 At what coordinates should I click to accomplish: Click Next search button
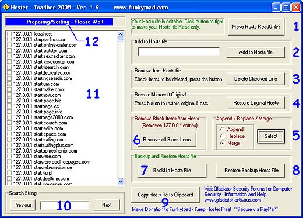107,205
